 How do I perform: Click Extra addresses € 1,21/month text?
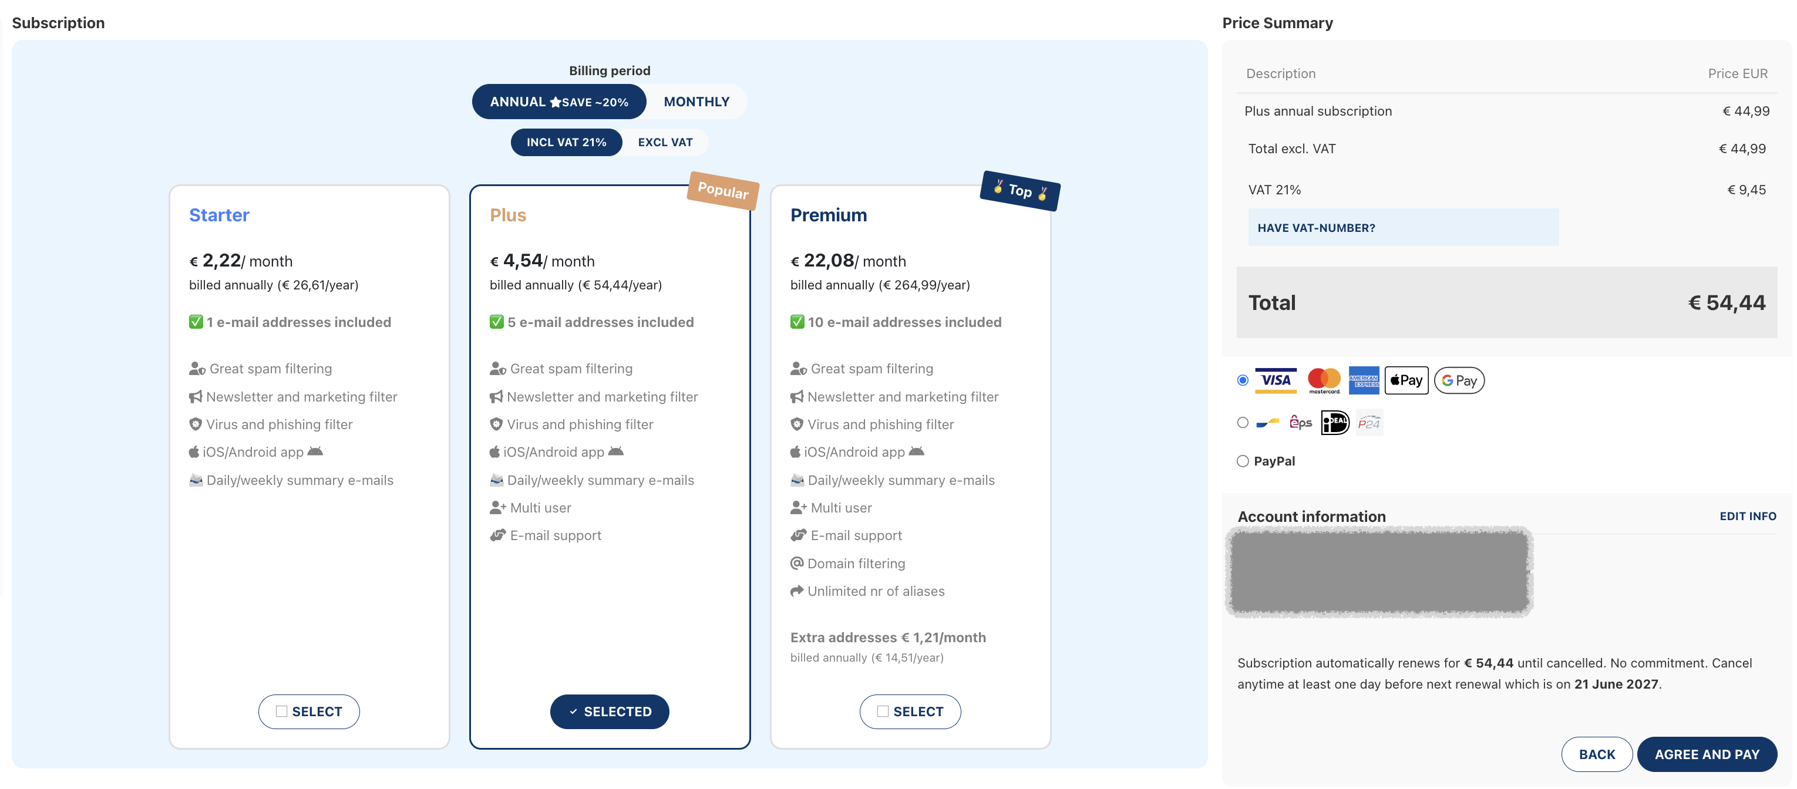click(887, 638)
